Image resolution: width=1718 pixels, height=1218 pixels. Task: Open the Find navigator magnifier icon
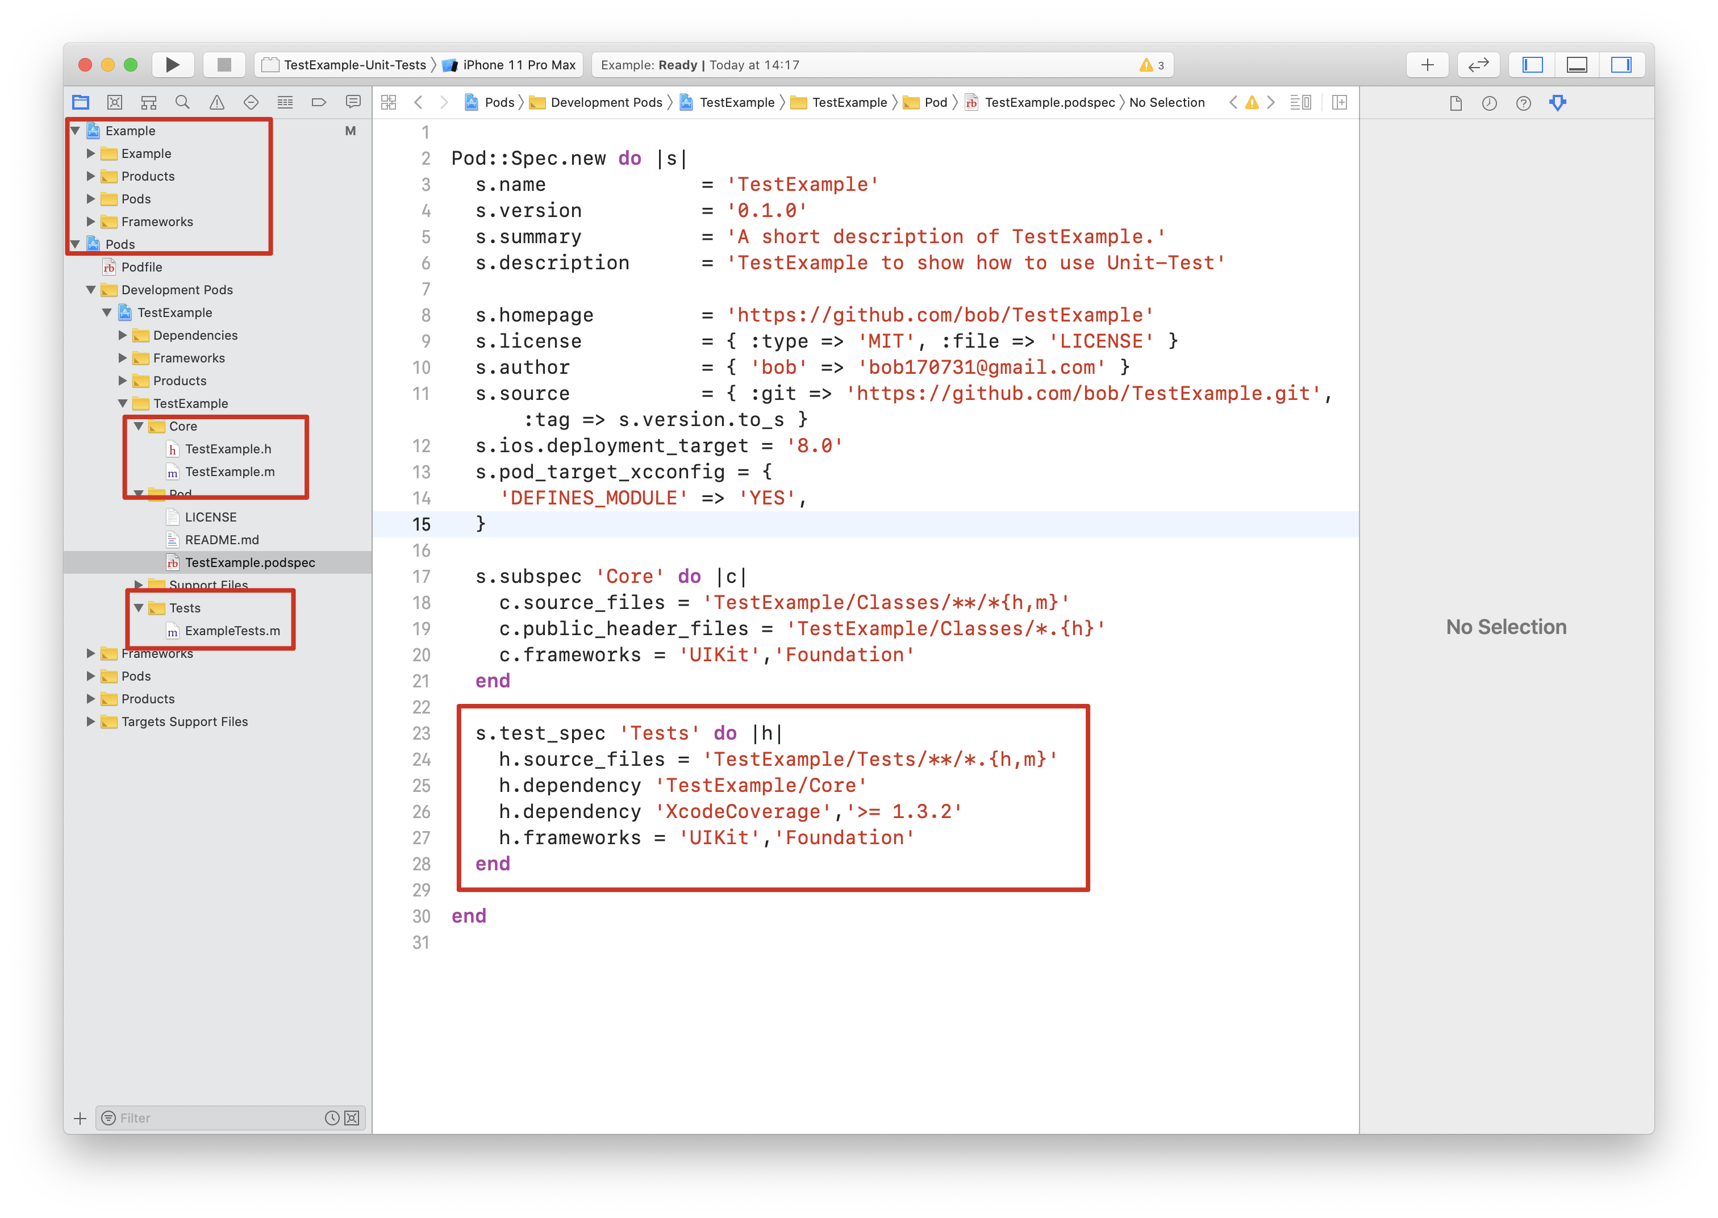[182, 102]
